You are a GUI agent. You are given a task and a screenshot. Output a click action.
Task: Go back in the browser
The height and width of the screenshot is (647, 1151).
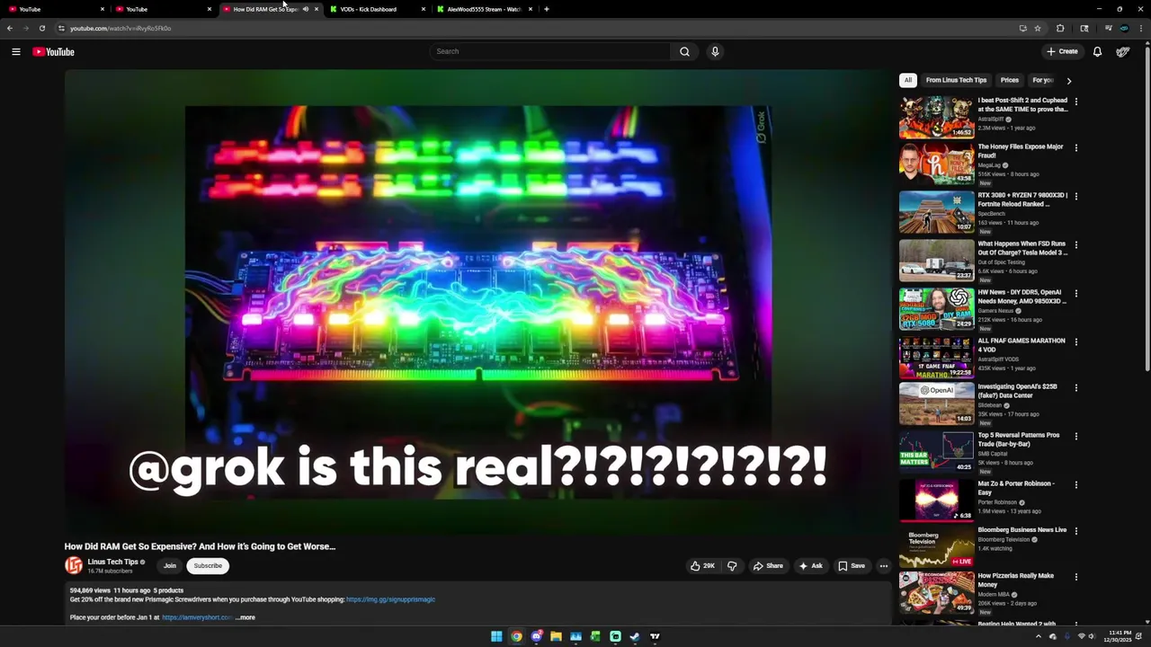(10, 28)
